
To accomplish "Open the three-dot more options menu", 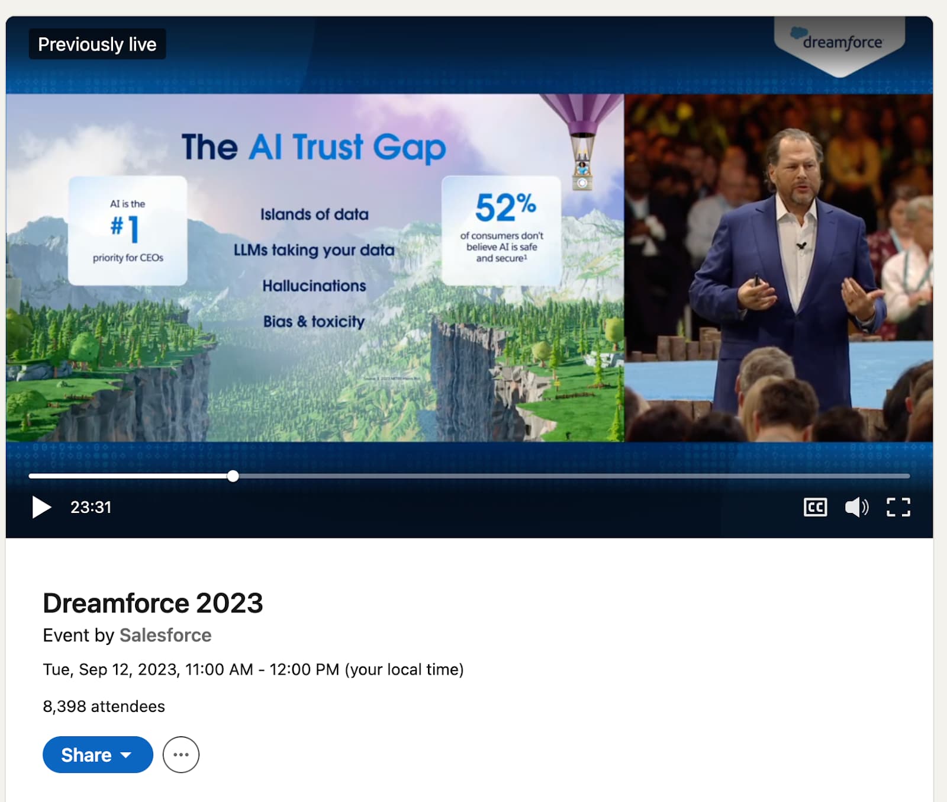I will (181, 755).
